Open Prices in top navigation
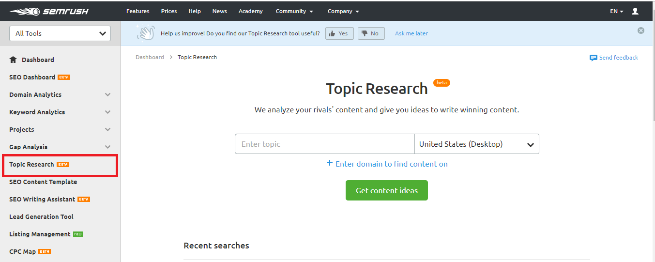This screenshot has height=262, width=655. pyautogui.click(x=169, y=11)
